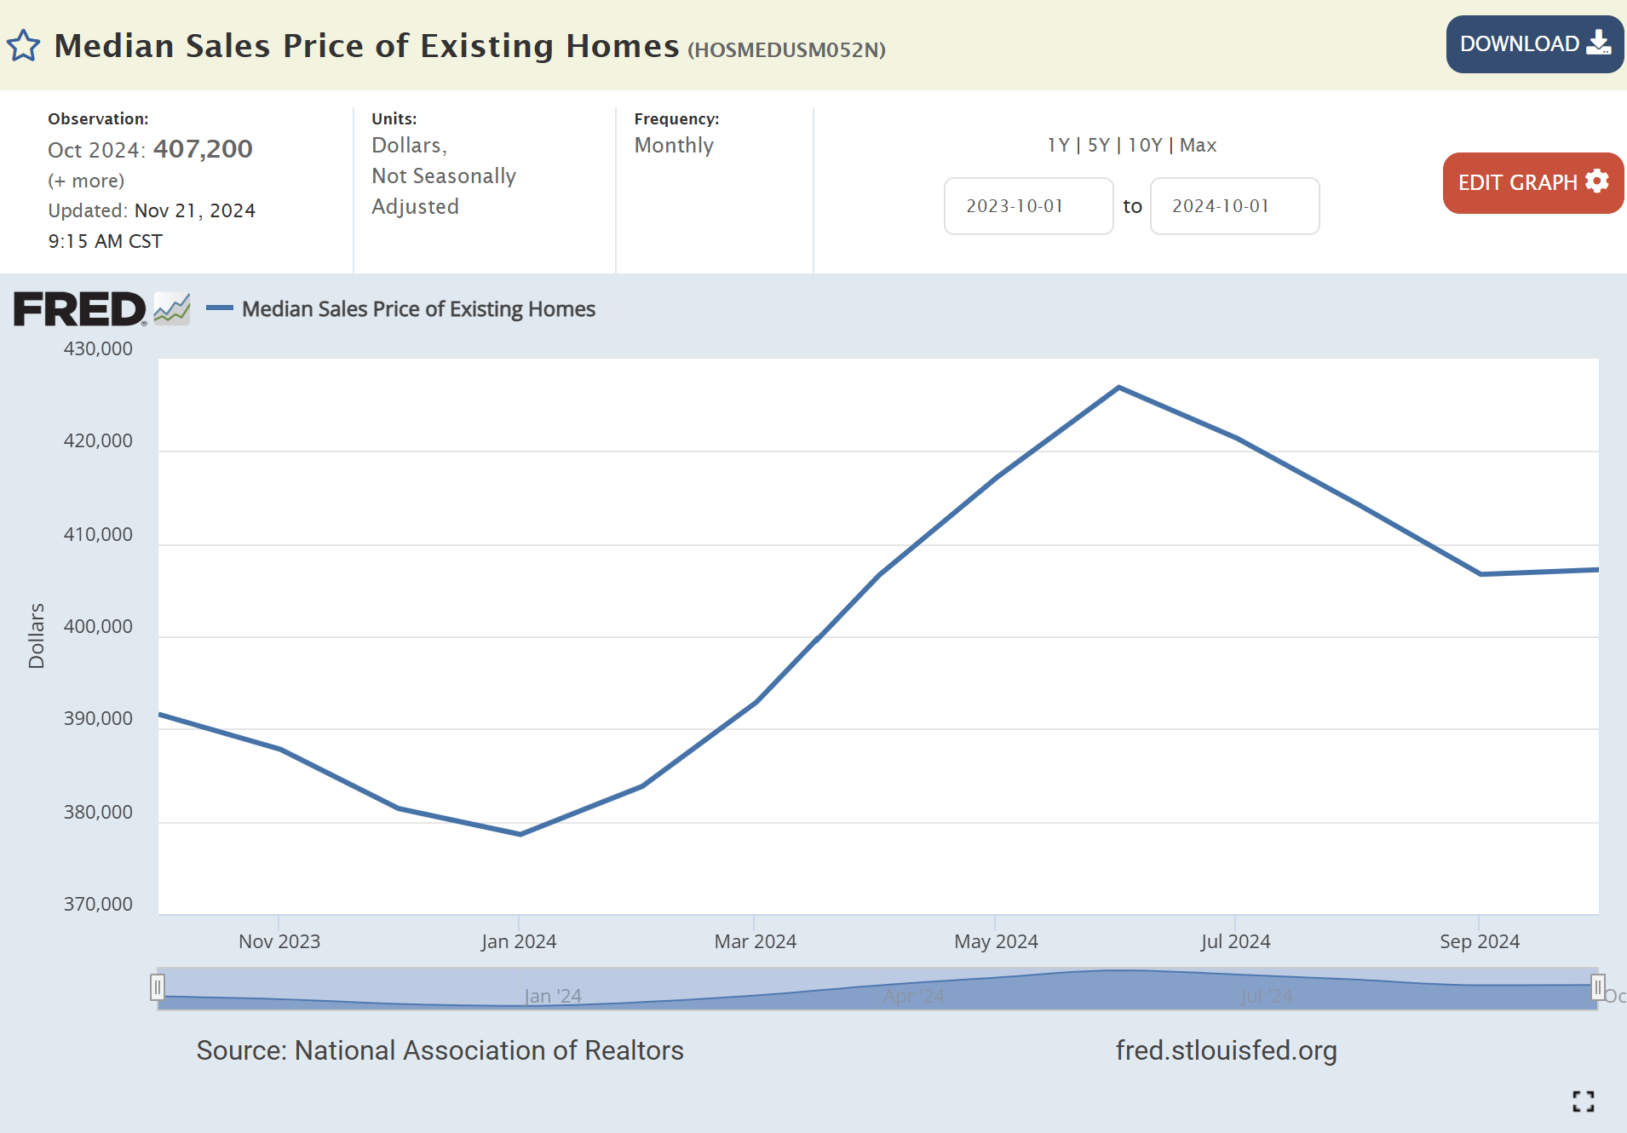The width and height of the screenshot is (1627, 1133).
Task: Click the small chart icon beside FRED logo
Action: tap(172, 309)
